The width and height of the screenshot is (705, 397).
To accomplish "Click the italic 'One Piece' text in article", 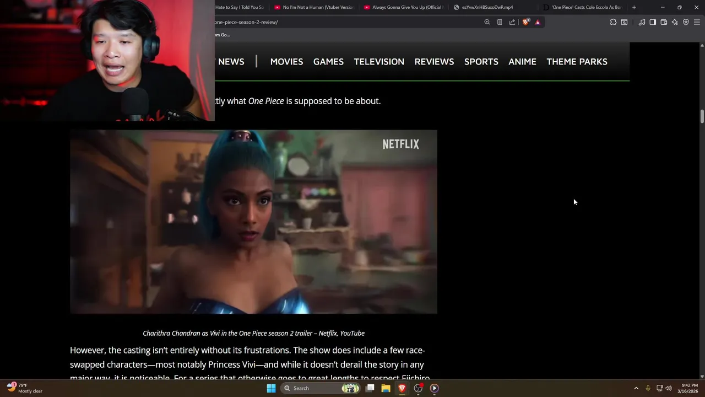I will tap(266, 101).
